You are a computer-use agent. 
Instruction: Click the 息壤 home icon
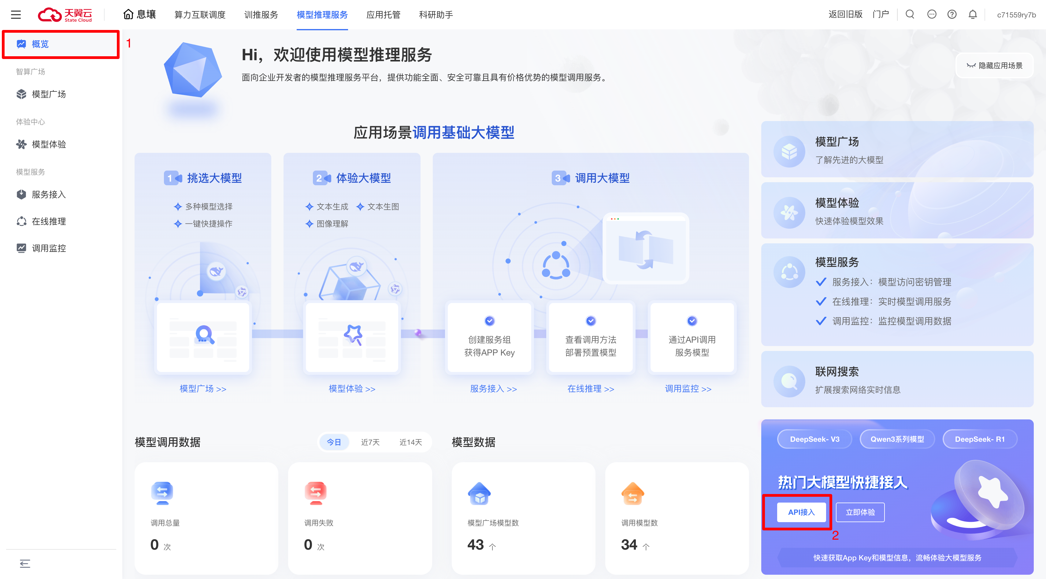pos(128,15)
